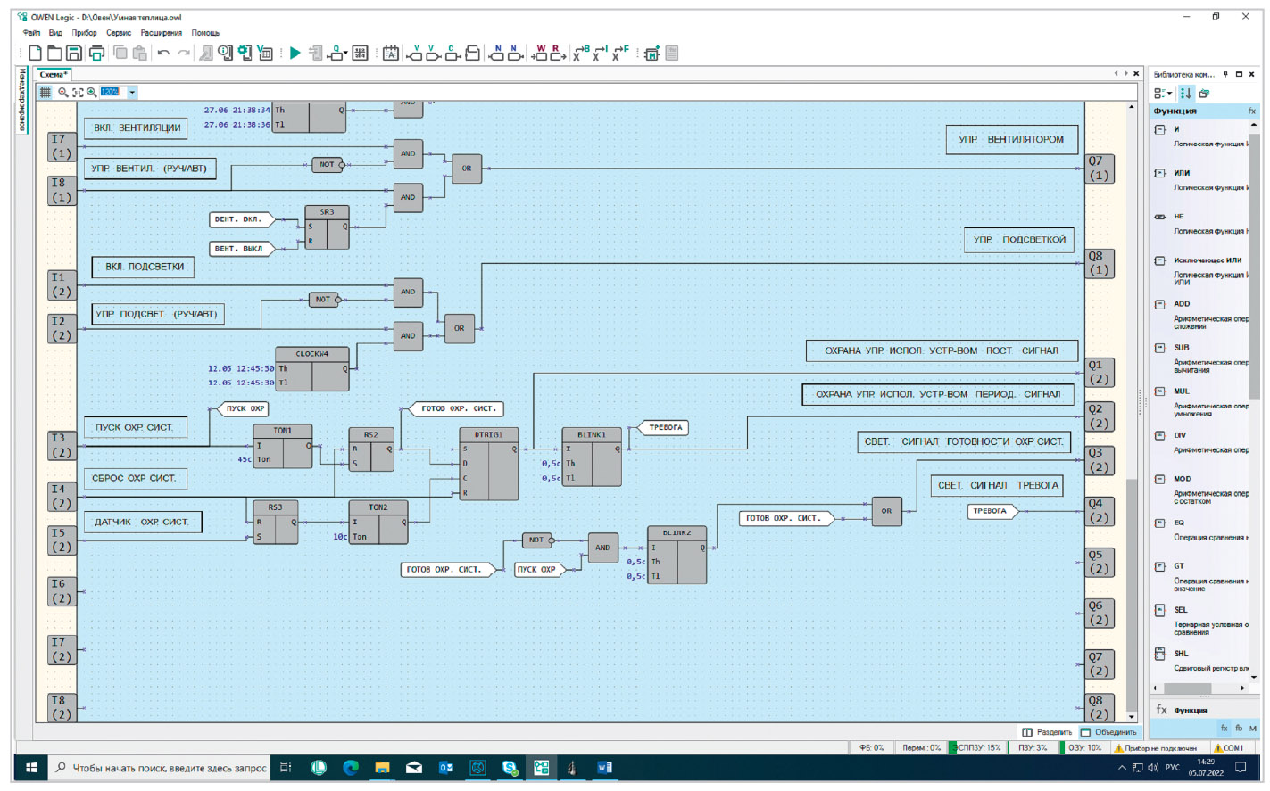Image resolution: width=1270 pixels, height=791 pixels.
Task: Open Word from the Windows taskbar
Action: [x=604, y=767]
